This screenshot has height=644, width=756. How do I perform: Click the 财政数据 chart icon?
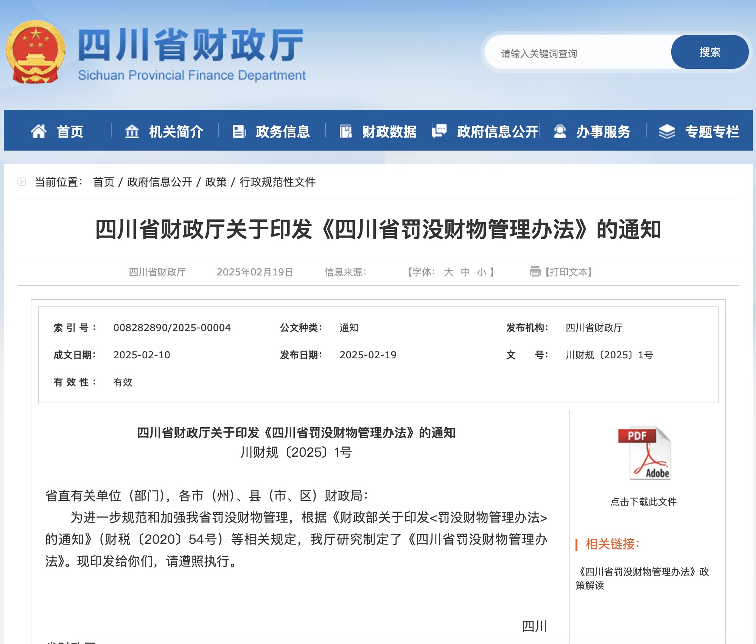click(345, 131)
